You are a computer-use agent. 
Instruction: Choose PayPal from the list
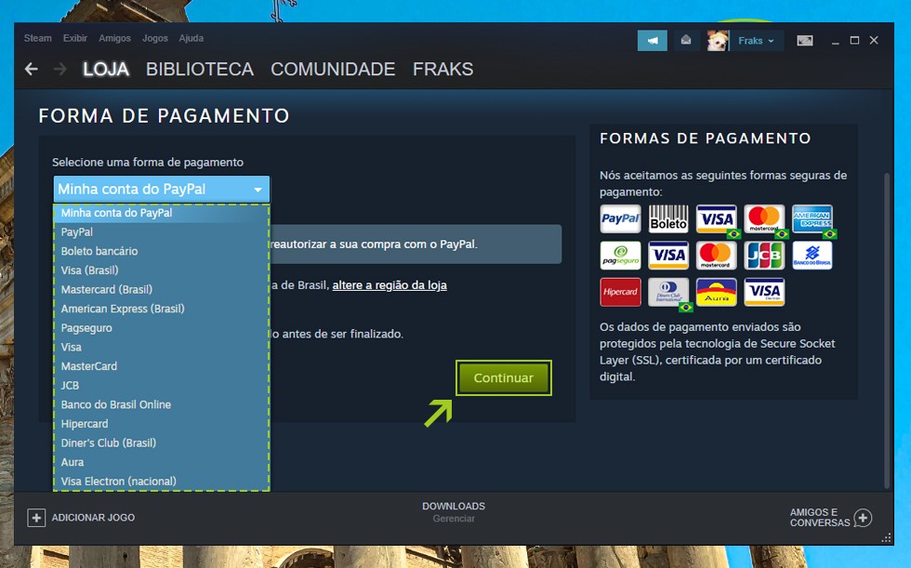tap(161, 232)
